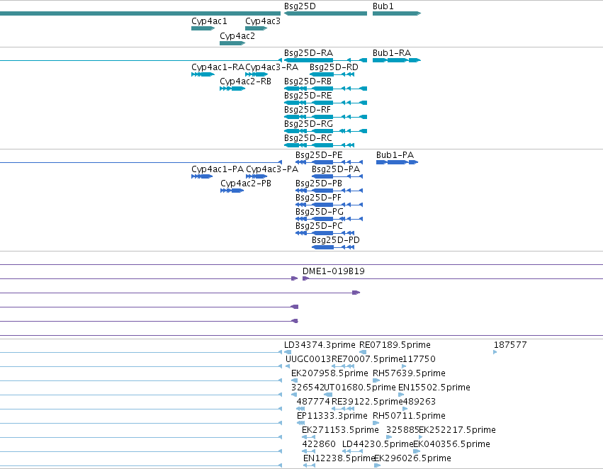
Task: Select protein Bsg25D-PG
Action: click(329, 219)
